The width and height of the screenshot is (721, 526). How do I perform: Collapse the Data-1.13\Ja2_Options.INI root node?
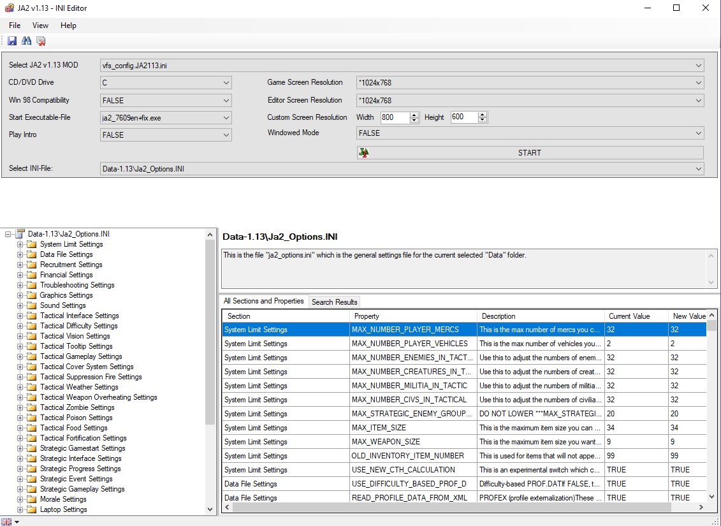[8, 234]
